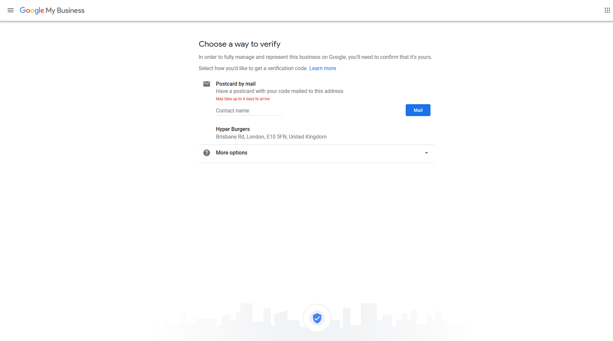Screen dimensions: 613x341
Task: Expand the More options row
Action: tap(317, 153)
